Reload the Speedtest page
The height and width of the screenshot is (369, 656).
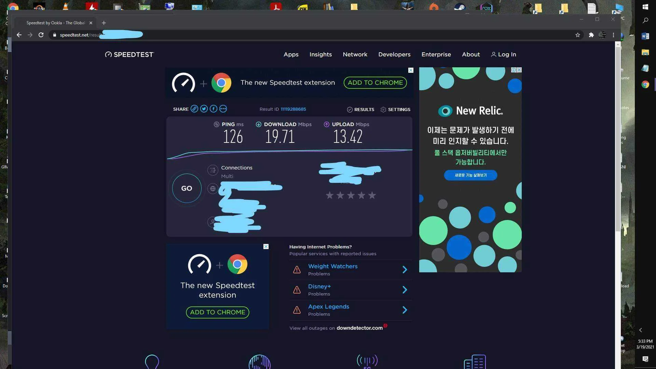pyautogui.click(x=41, y=35)
